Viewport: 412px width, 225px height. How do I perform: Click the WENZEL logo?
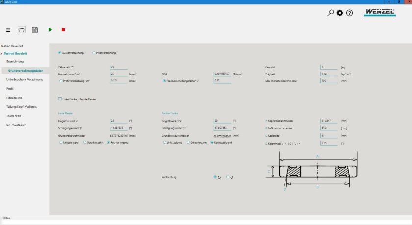click(x=380, y=12)
